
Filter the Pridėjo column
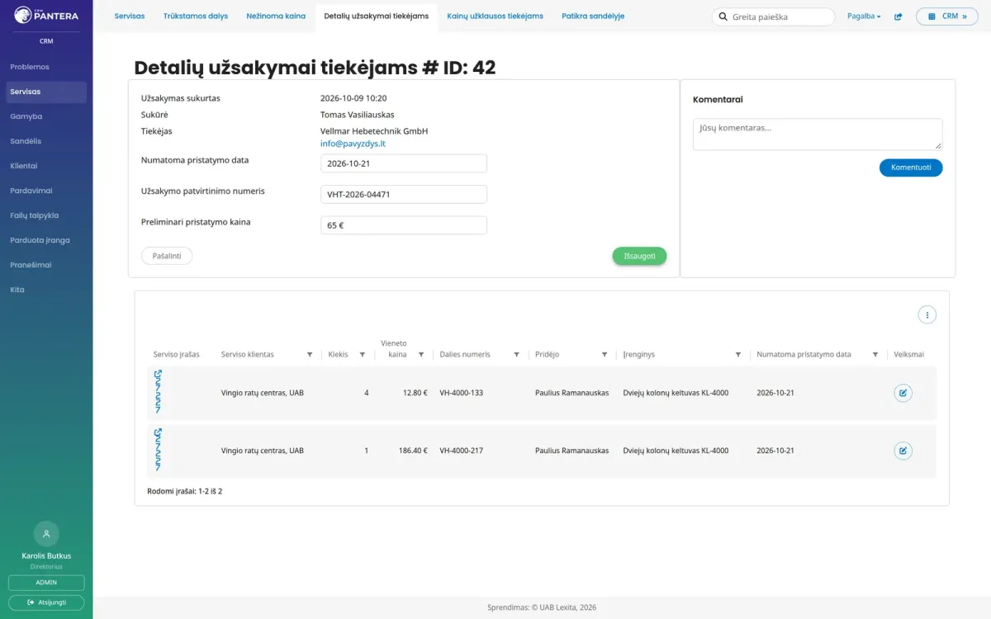click(x=605, y=354)
